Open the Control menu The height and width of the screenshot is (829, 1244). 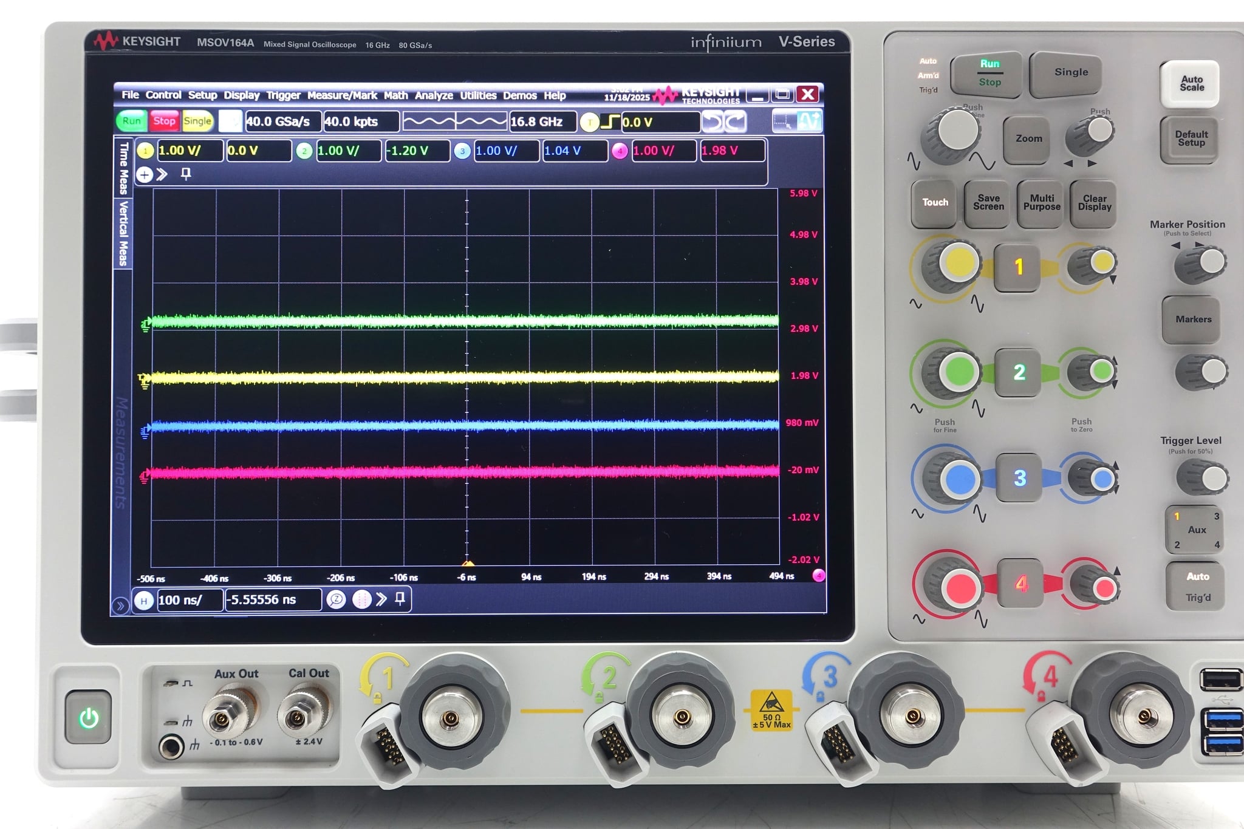163,95
